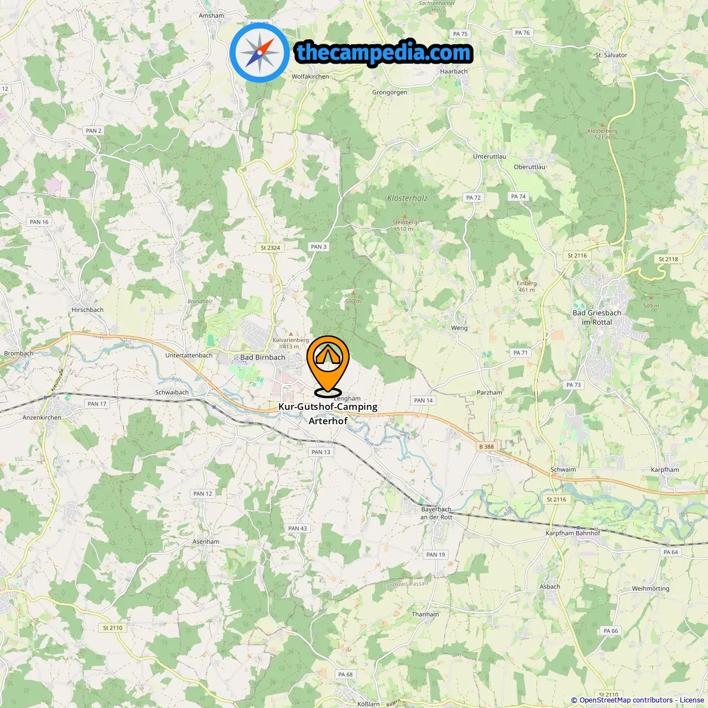Screen dimensions: 708x708
Task: Click the Bad Birnbach town label
Action: click(x=263, y=357)
